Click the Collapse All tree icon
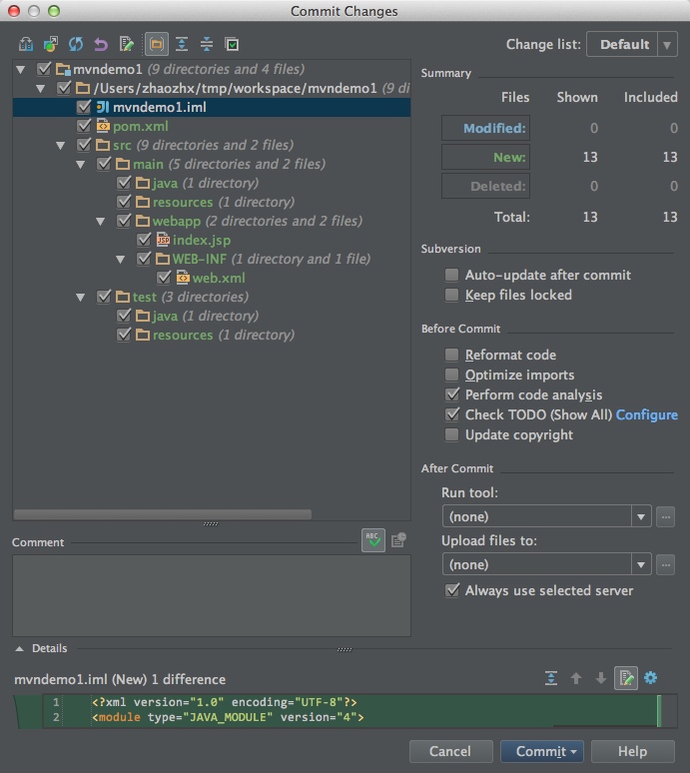 [x=207, y=44]
